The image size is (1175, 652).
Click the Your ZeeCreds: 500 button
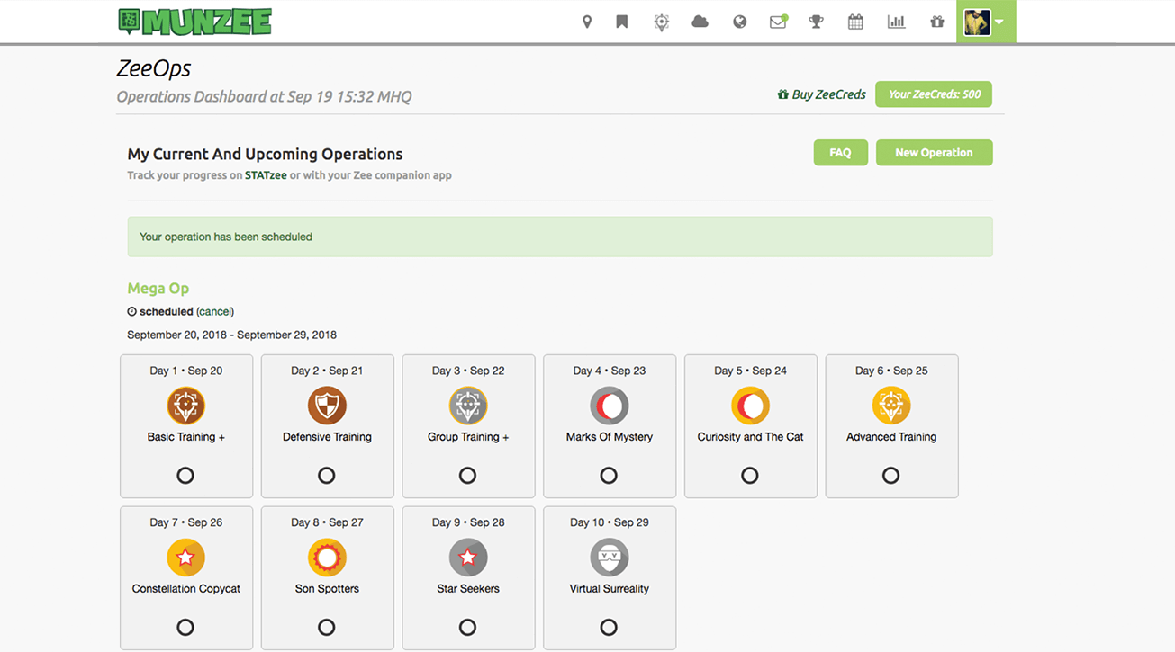click(934, 94)
